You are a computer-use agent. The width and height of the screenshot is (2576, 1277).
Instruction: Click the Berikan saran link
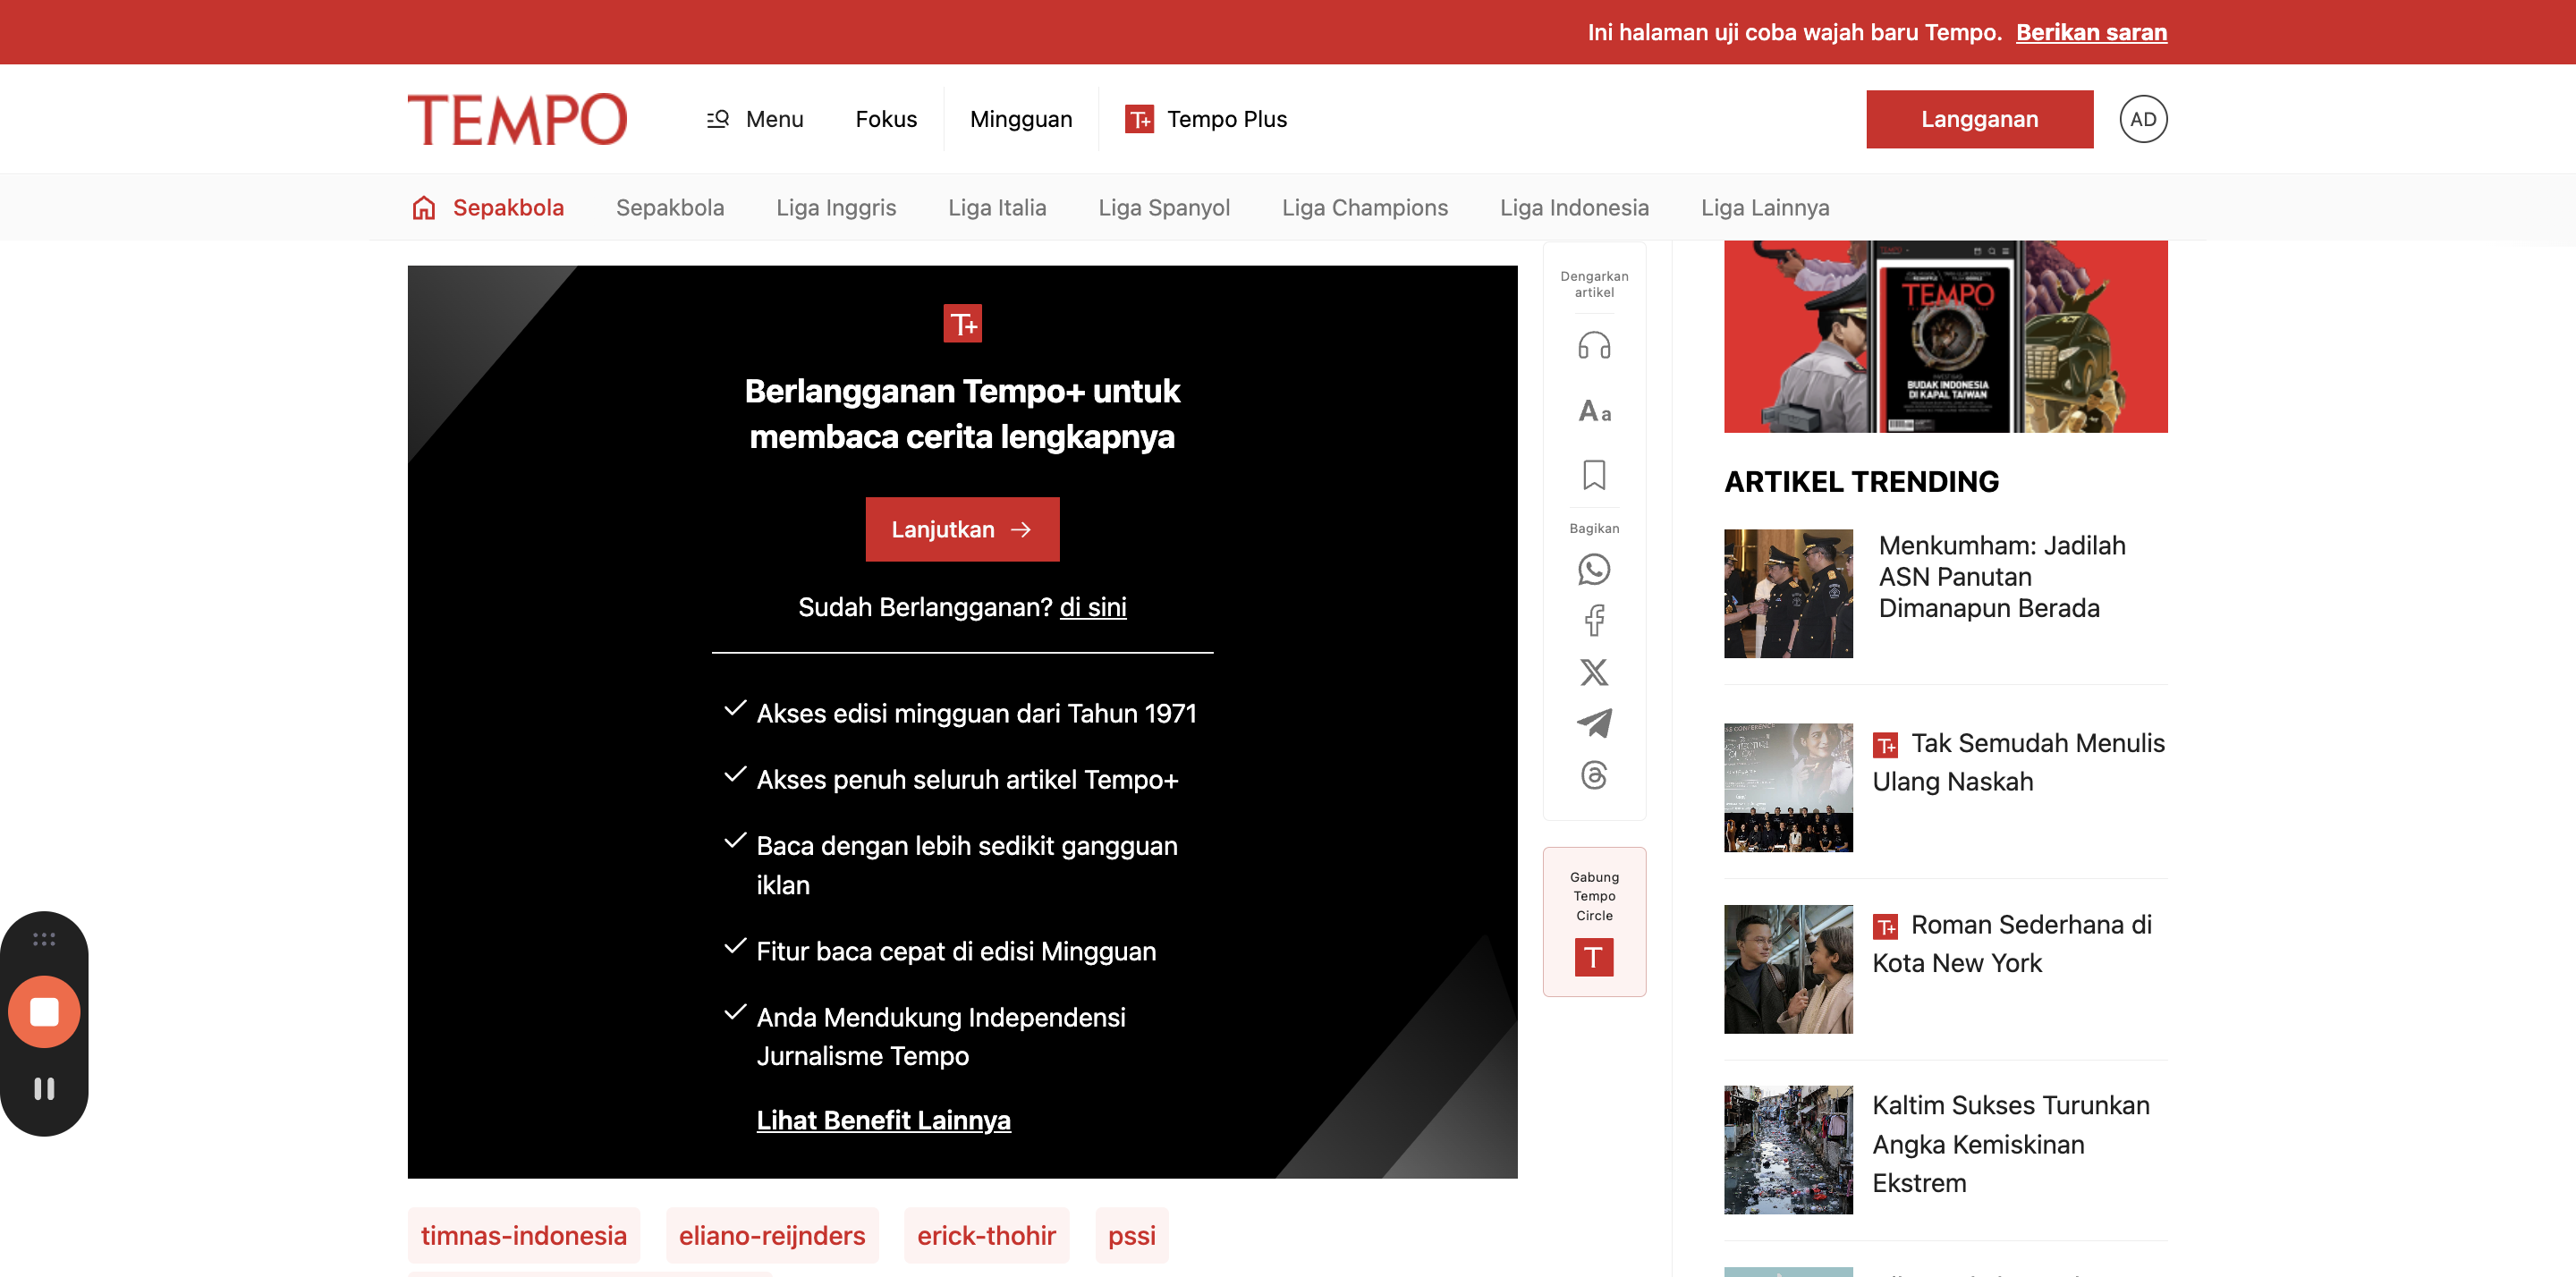click(2091, 32)
